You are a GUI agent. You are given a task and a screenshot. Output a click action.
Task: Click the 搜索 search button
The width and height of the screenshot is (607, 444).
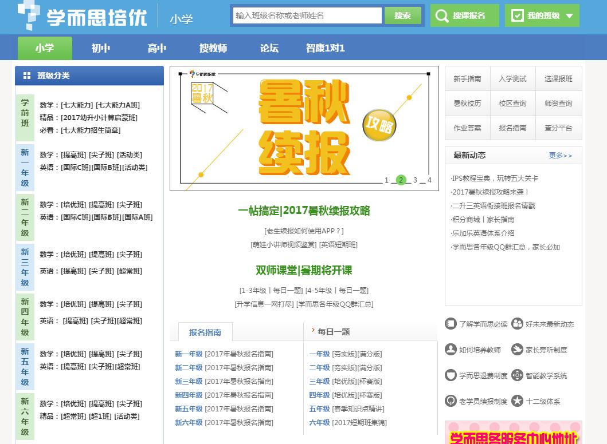(403, 15)
